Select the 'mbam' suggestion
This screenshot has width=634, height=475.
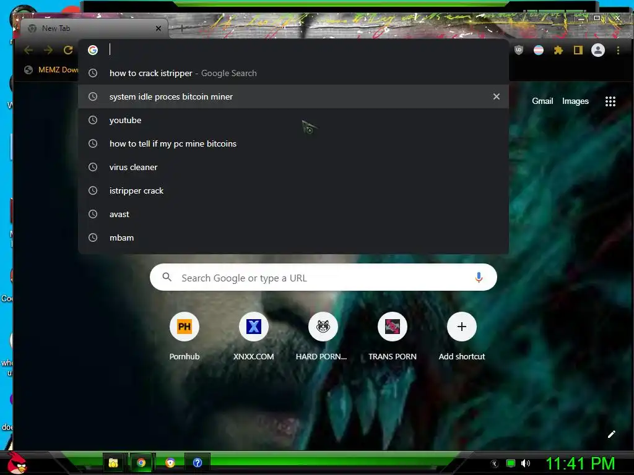point(293,237)
